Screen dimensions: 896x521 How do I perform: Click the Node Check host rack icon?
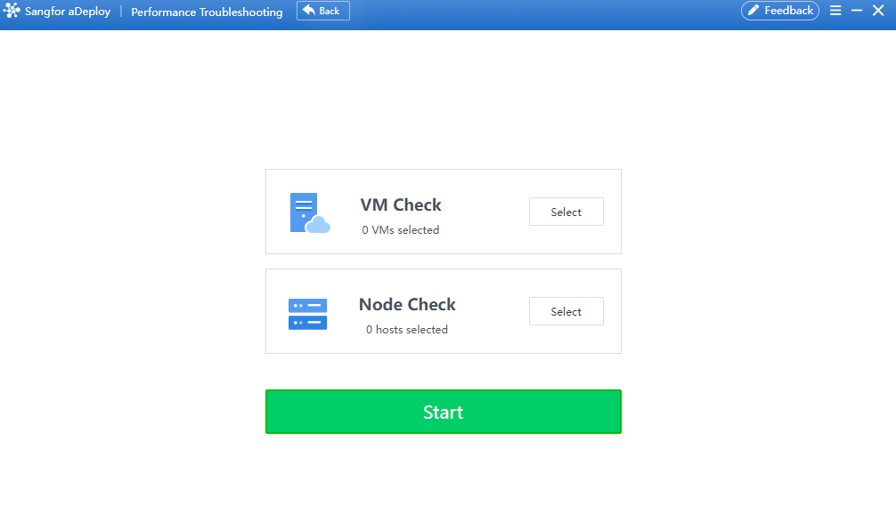[307, 314]
